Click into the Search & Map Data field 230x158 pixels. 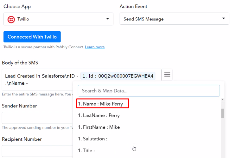pos(149,91)
